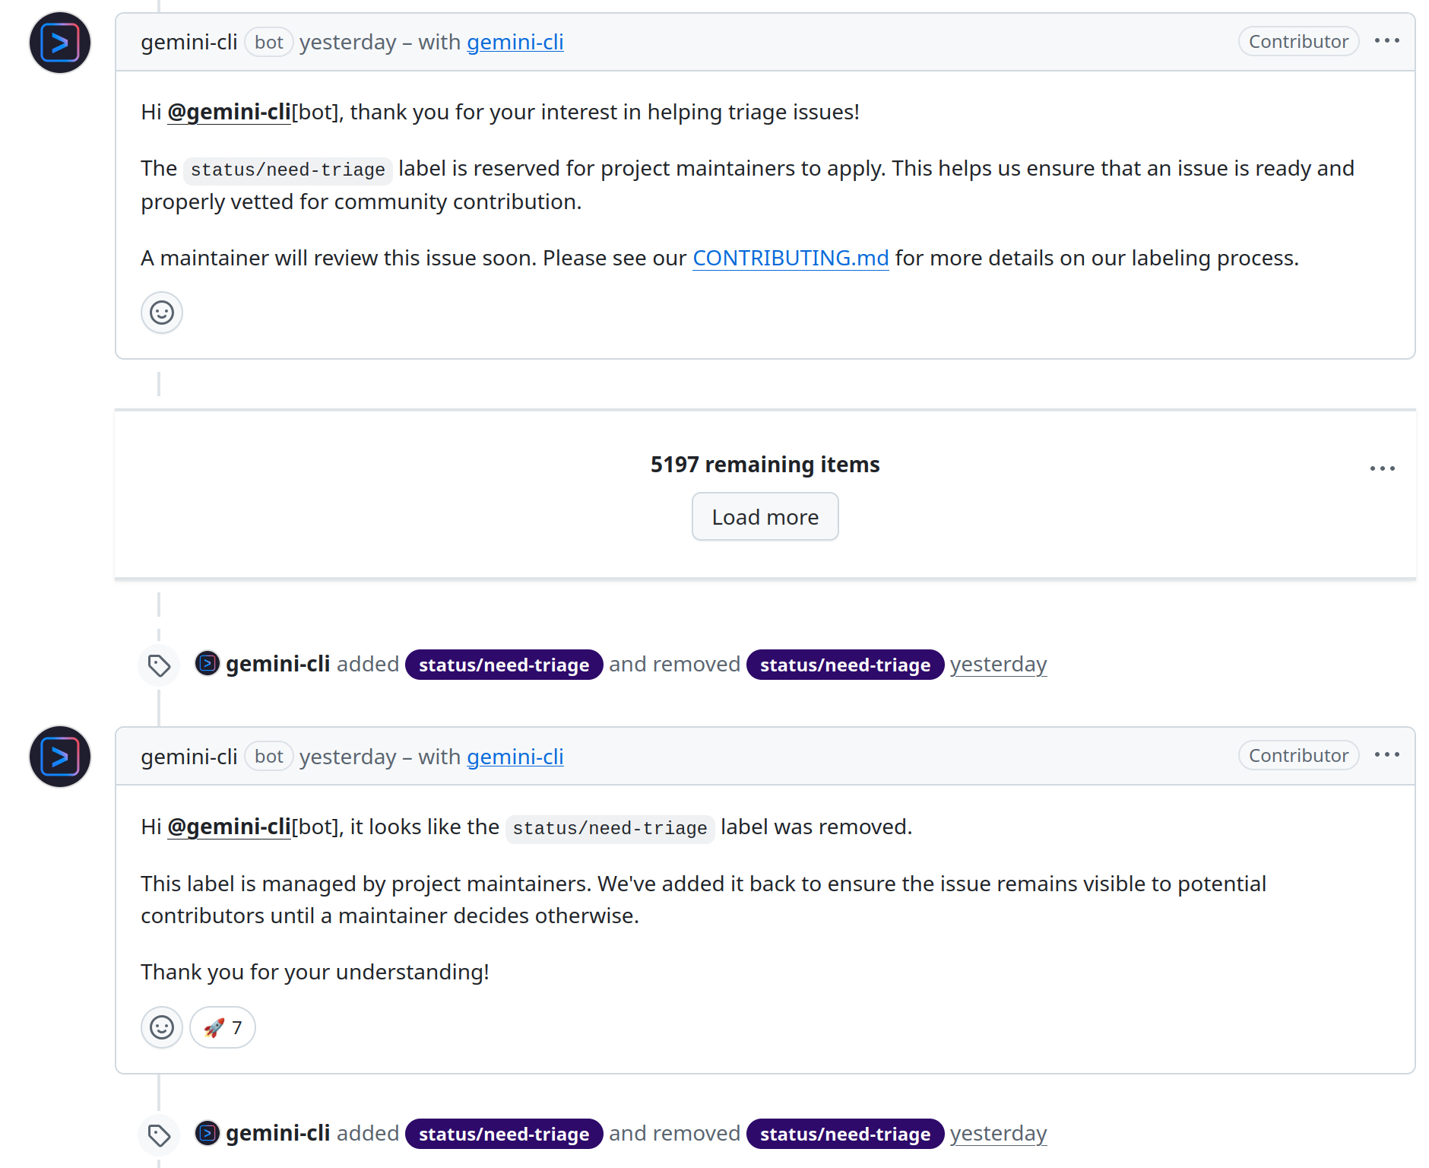Click Load more button
The height and width of the screenshot is (1168, 1429).
coord(765,517)
